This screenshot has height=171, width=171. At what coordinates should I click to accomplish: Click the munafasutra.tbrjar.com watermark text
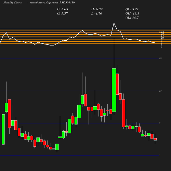44,3
